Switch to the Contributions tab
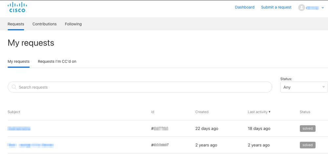The width and height of the screenshot is (328, 158). (45, 24)
